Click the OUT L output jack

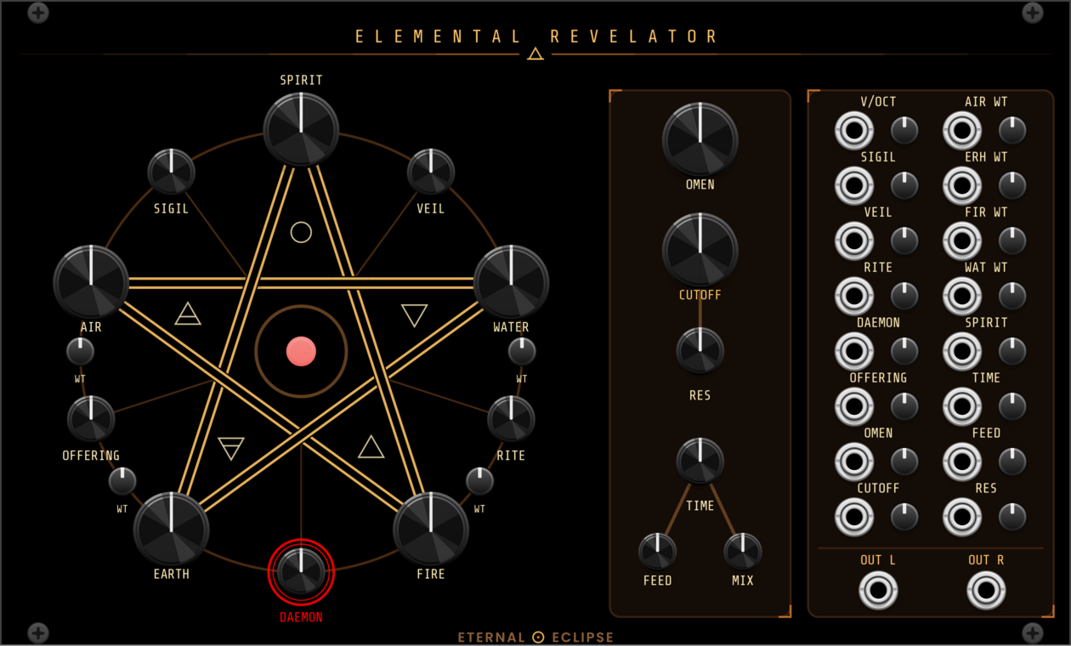point(878,590)
